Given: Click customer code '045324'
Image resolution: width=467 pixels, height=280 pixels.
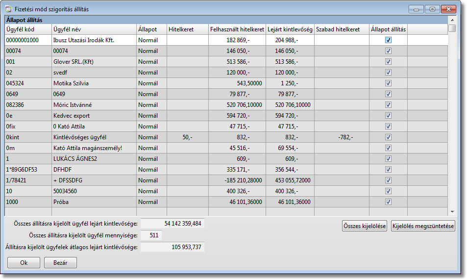Looking at the screenshot, I should point(28,83).
